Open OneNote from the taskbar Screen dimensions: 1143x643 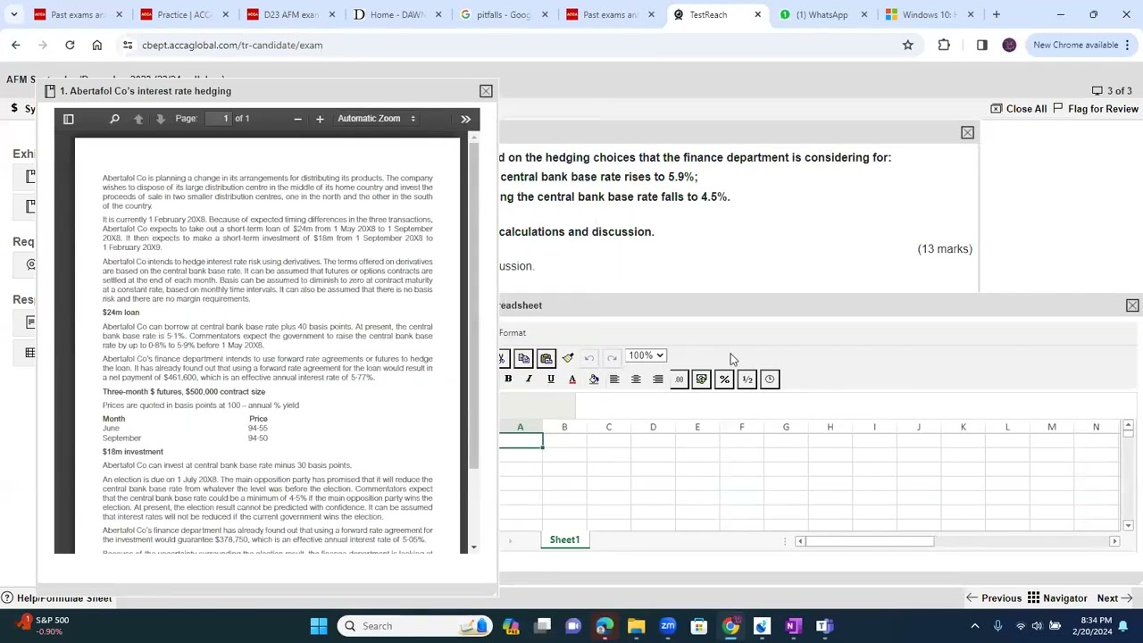pos(792,626)
